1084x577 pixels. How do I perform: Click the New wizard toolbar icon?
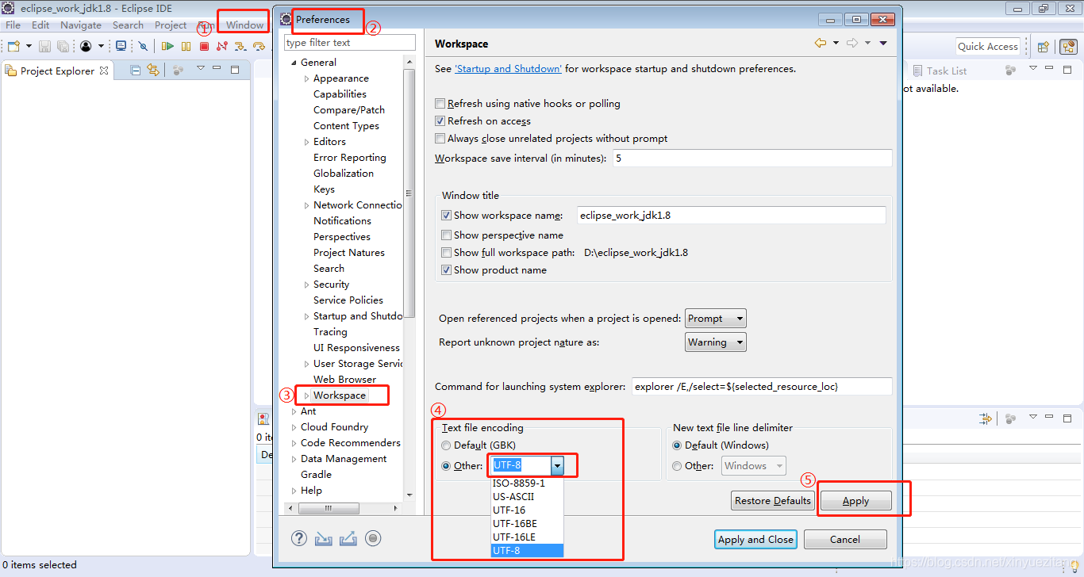tap(13, 47)
